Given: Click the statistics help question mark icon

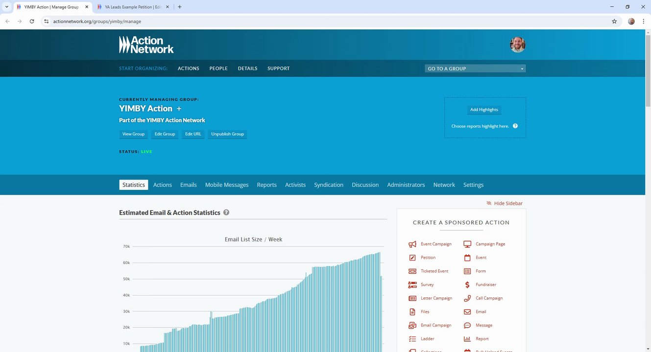Looking at the screenshot, I should click(x=226, y=213).
